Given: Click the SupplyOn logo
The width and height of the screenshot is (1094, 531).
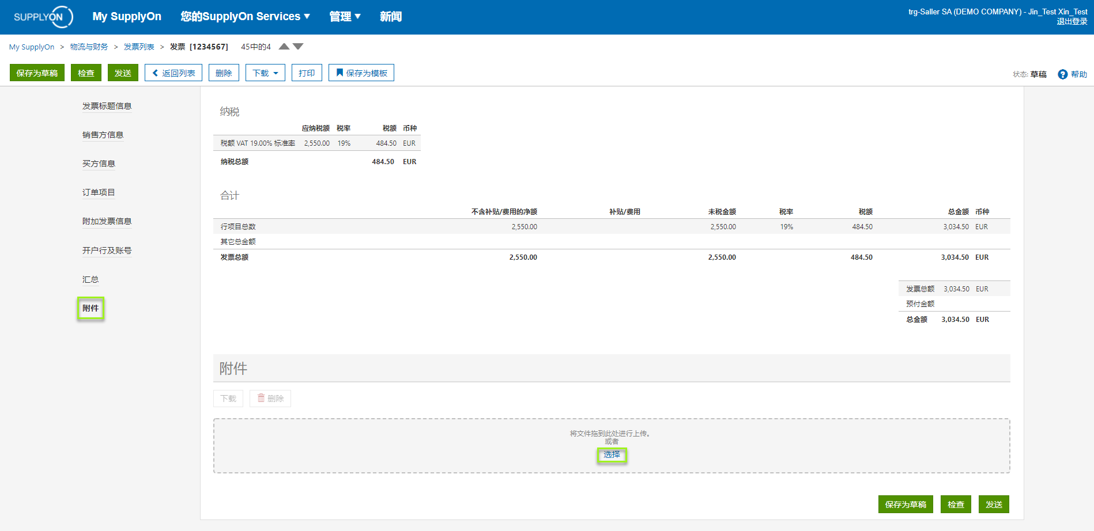Looking at the screenshot, I should [43, 17].
